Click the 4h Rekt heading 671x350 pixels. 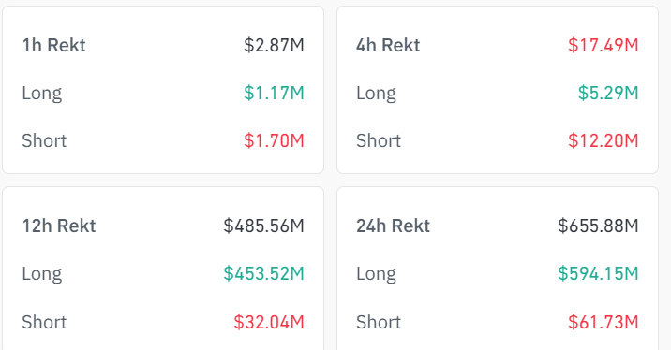click(388, 45)
